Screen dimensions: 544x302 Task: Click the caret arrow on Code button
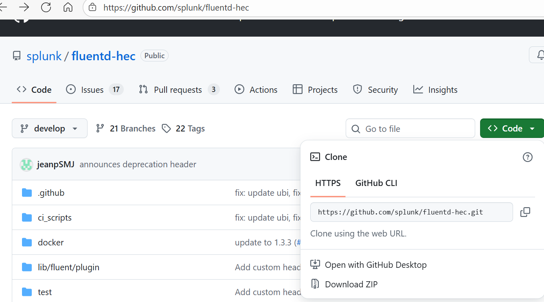532,129
